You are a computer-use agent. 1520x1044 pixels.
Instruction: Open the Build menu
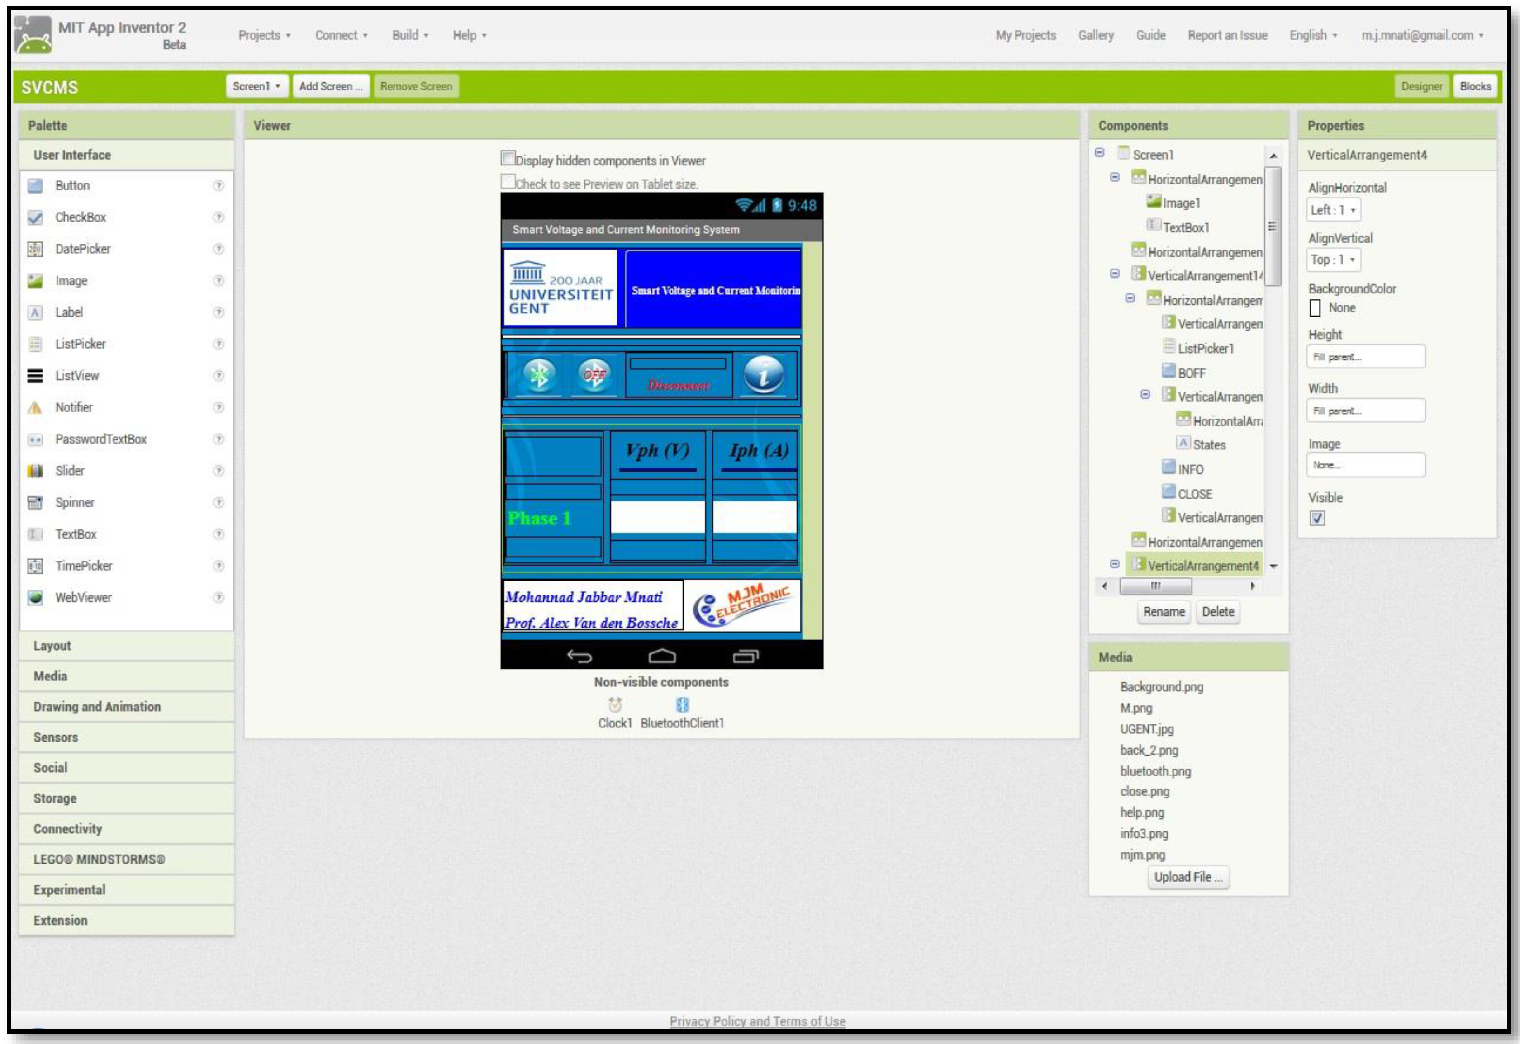[409, 35]
